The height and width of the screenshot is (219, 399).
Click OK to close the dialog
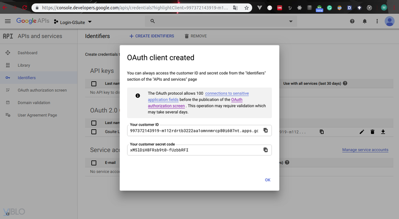(x=267, y=180)
